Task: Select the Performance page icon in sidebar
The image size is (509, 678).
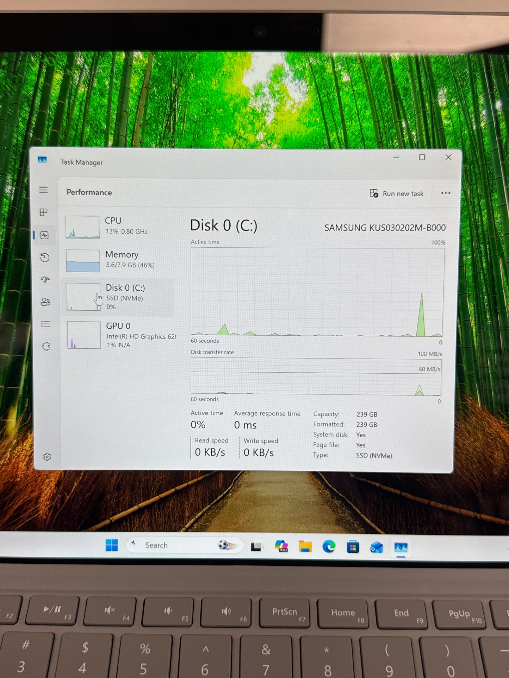Action: (45, 235)
